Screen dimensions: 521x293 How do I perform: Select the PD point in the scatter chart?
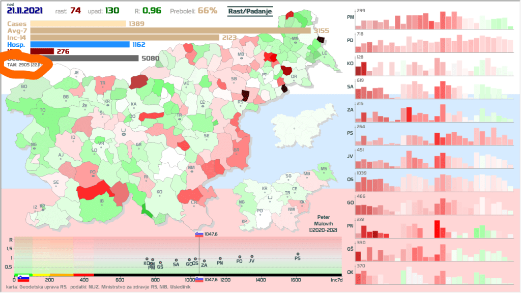239,257
